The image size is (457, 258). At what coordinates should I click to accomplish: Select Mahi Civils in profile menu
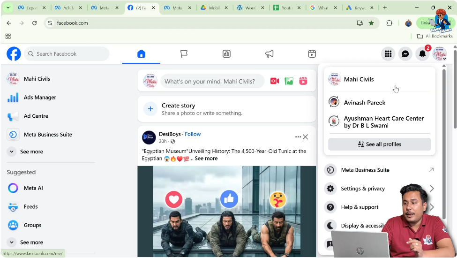[380, 79]
